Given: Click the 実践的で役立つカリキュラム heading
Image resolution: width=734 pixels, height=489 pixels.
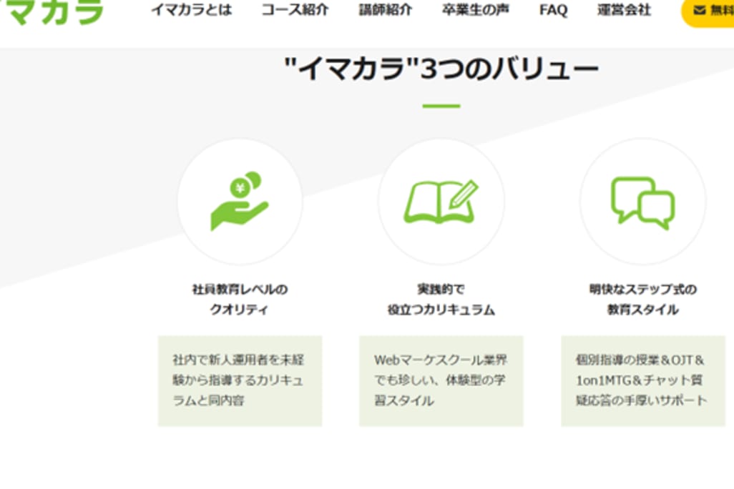Looking at the screenshot, I should point(441,300).
